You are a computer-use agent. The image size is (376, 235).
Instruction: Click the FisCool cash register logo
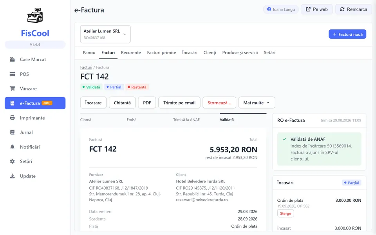[35, 16]
